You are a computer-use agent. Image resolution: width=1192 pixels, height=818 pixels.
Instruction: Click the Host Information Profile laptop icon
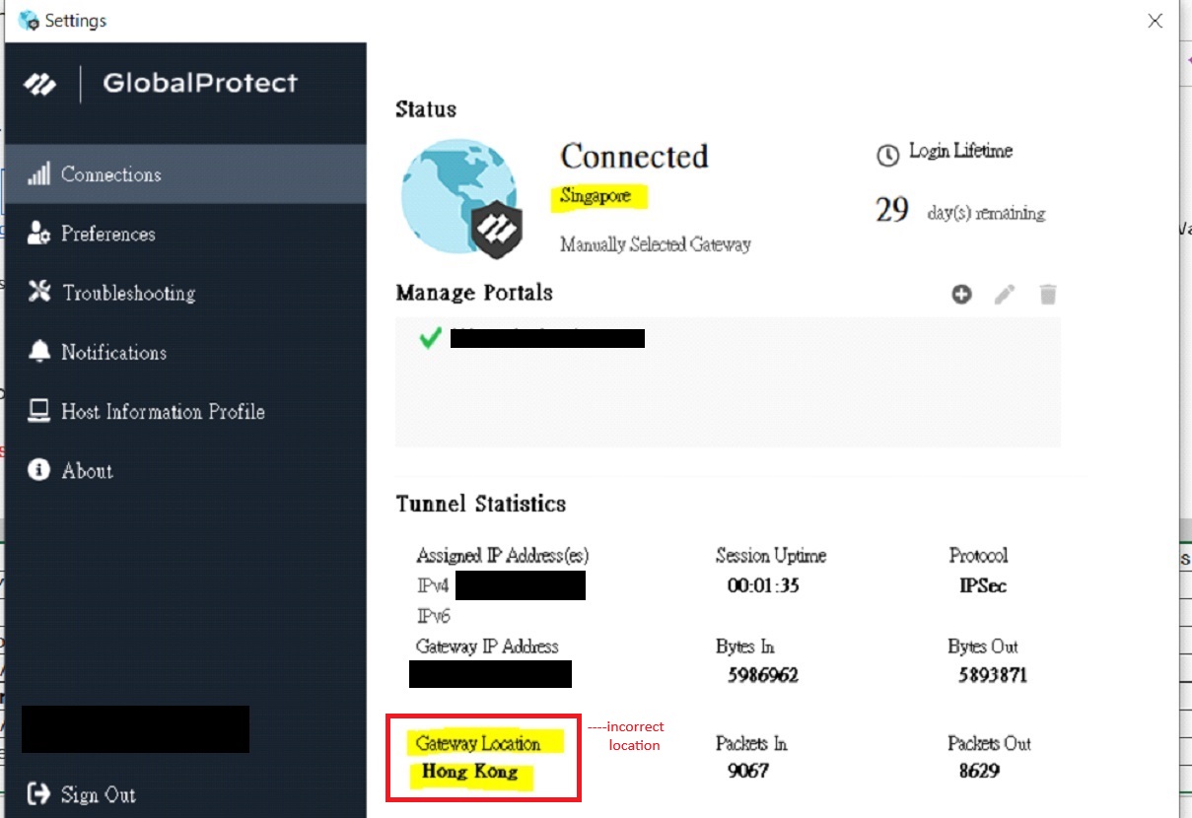click(38, 411)
